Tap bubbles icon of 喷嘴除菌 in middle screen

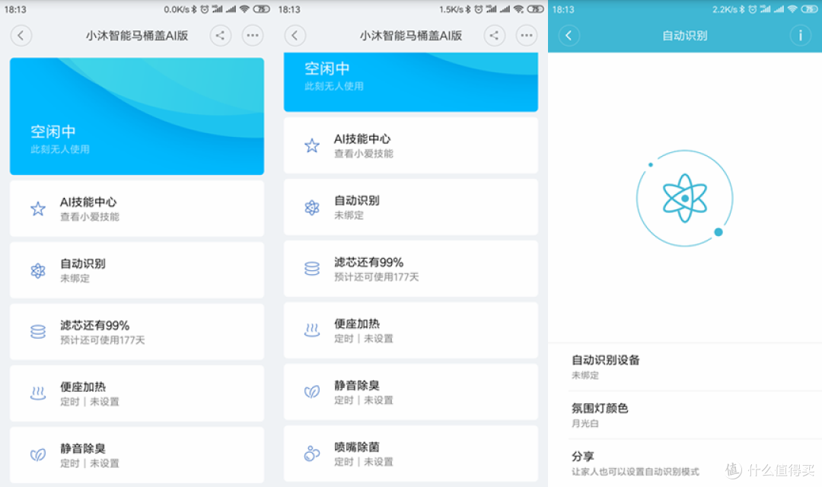pos(312,454)
